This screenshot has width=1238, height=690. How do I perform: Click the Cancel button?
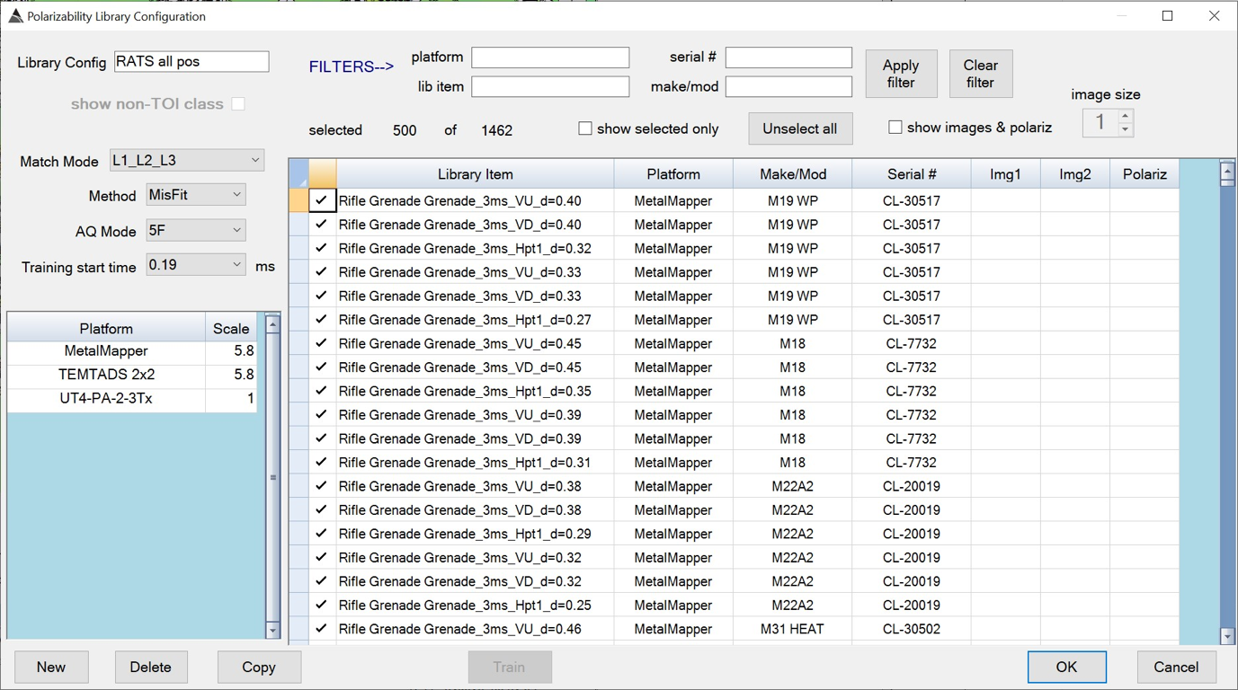1176,667
